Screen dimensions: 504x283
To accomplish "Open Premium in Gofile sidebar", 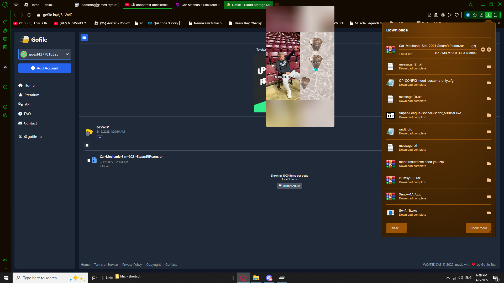I will click(32, 95).
